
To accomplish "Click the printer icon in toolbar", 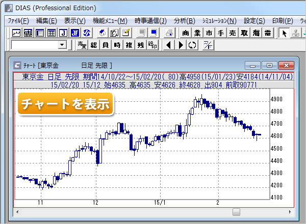I will 169,33.
